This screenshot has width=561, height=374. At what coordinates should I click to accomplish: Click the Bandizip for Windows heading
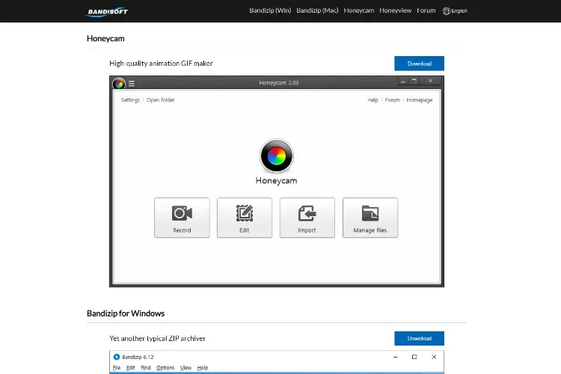(126, 313)
